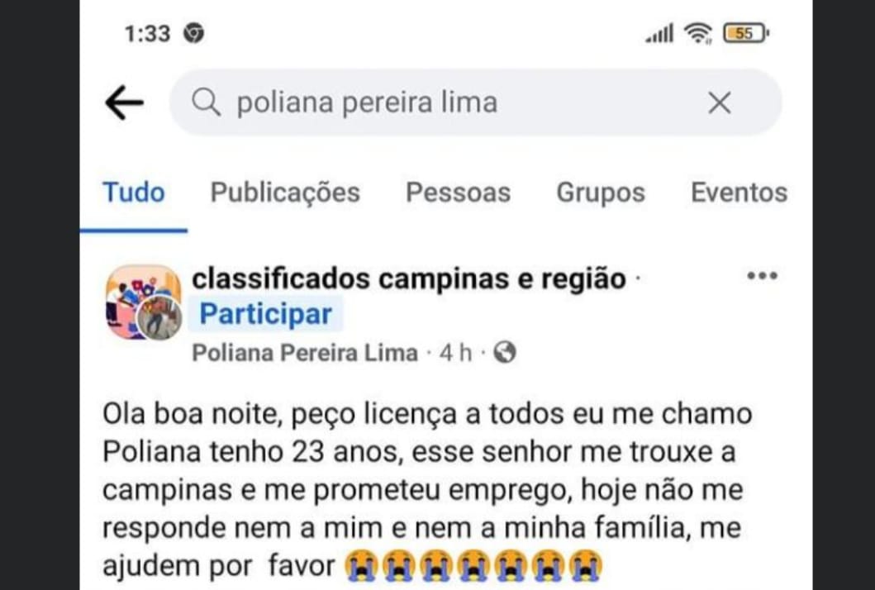Tap the Chrome icon in status bar
Screen dimensions: 875x590
pos(194,34)
